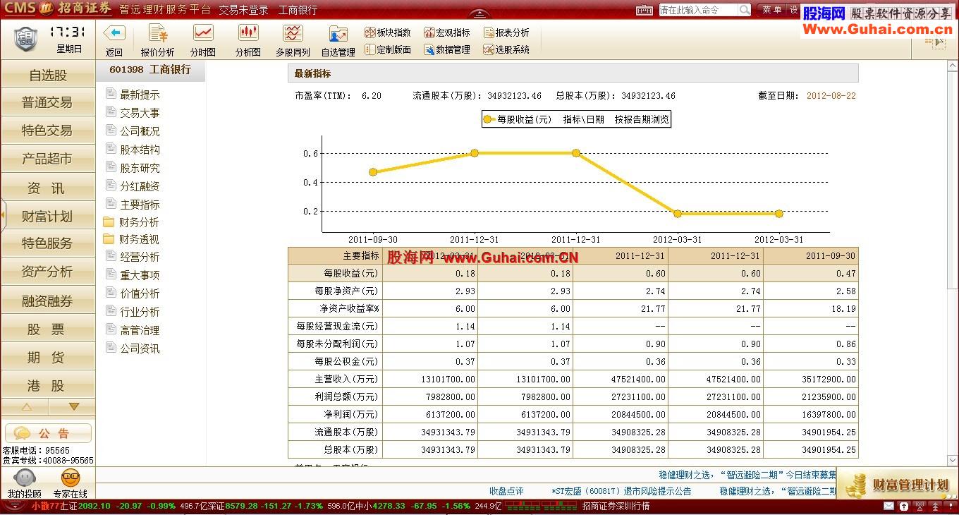Click the command input field

tap(698, 10)
